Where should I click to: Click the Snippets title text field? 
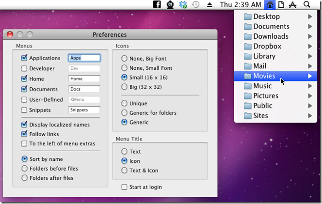(84, 110)
